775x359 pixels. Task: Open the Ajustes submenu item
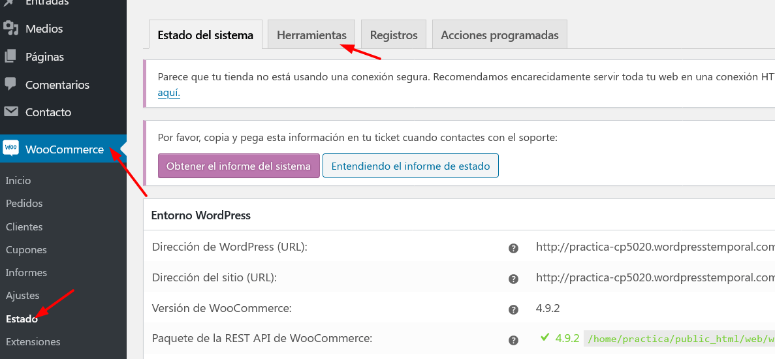tap(22, 295)
